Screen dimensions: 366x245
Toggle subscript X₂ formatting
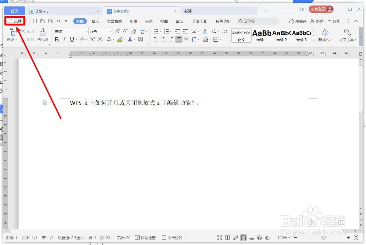100,40
